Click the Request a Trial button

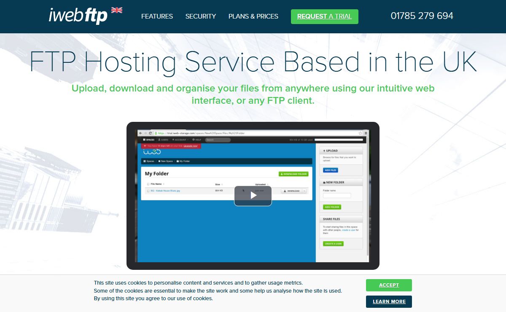(x=325, y=16)
